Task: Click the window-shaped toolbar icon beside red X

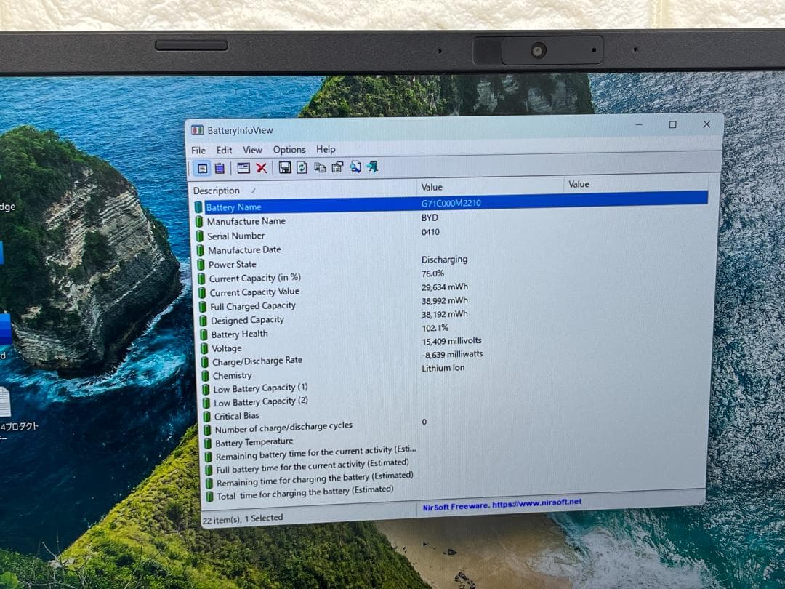Action: pyautogui.click(x=243, y=168)
